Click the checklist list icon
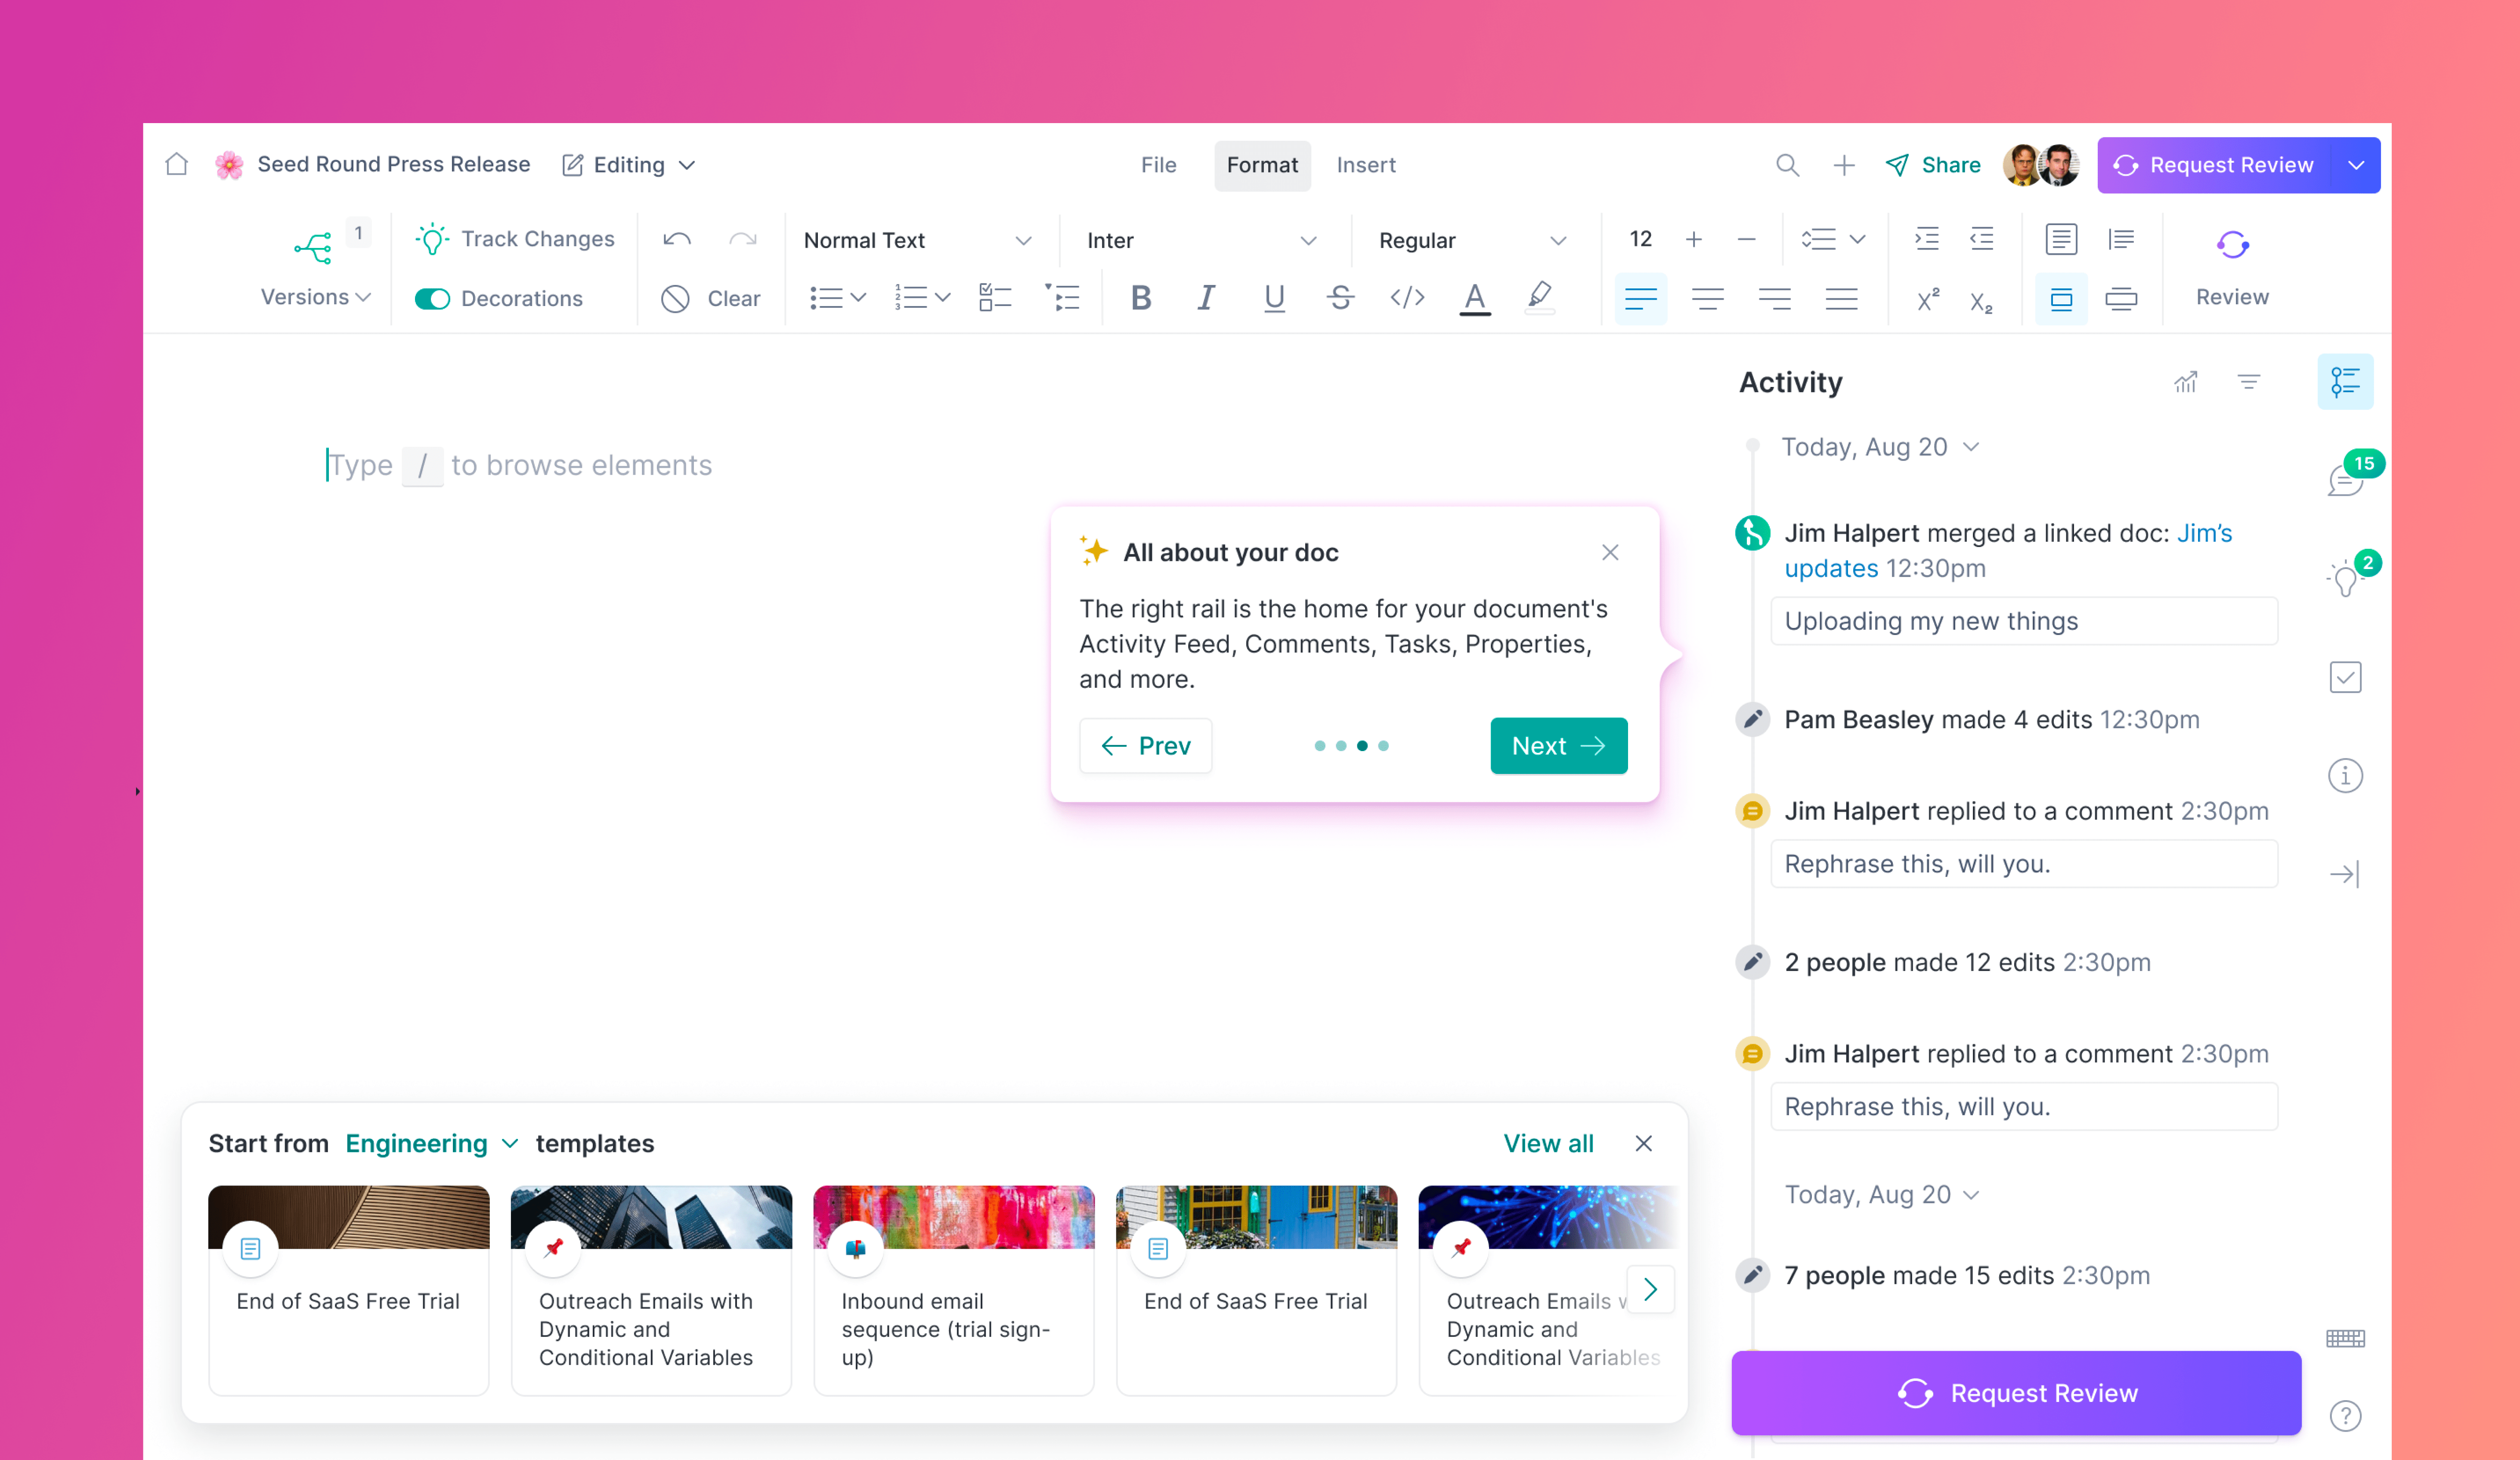2520x1460 pixels. [995, 298]
